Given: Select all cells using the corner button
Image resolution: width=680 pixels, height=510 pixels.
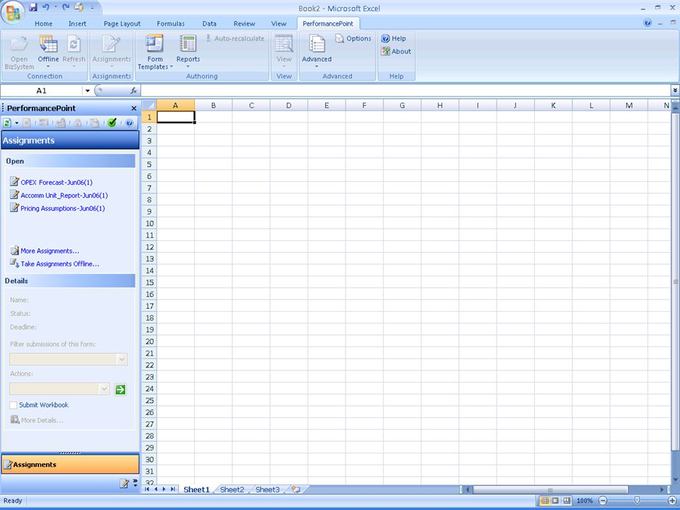Looking at the screenshot, I should point(149,105).
